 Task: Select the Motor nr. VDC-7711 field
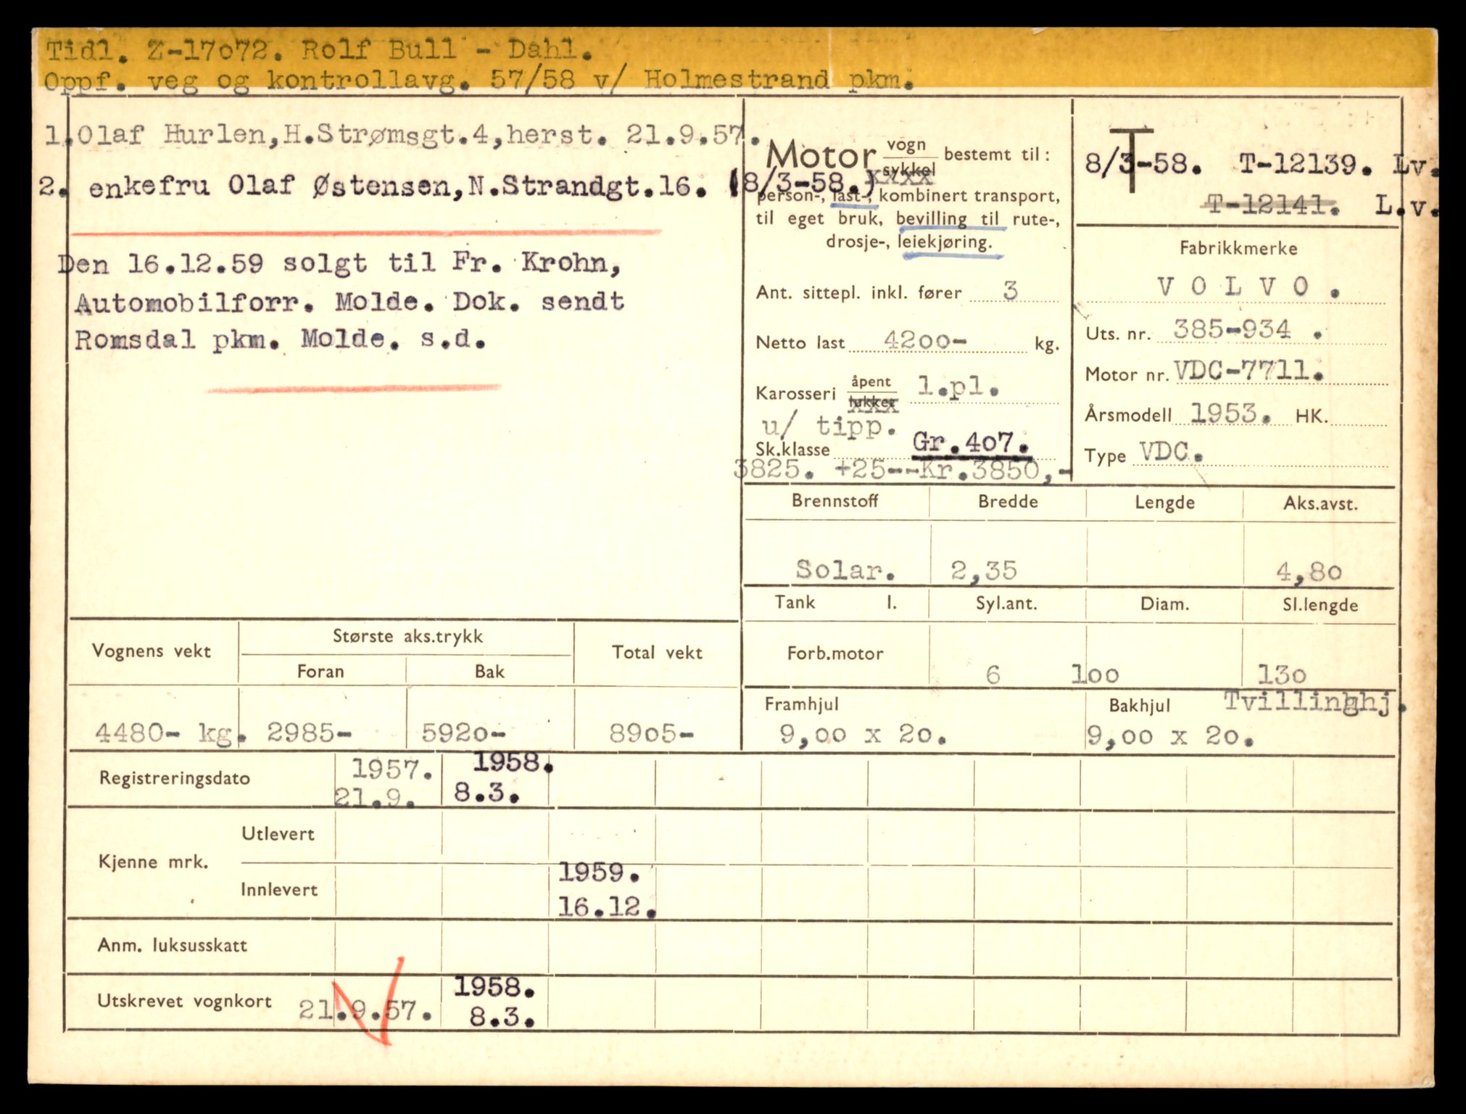coord(1247,372)
